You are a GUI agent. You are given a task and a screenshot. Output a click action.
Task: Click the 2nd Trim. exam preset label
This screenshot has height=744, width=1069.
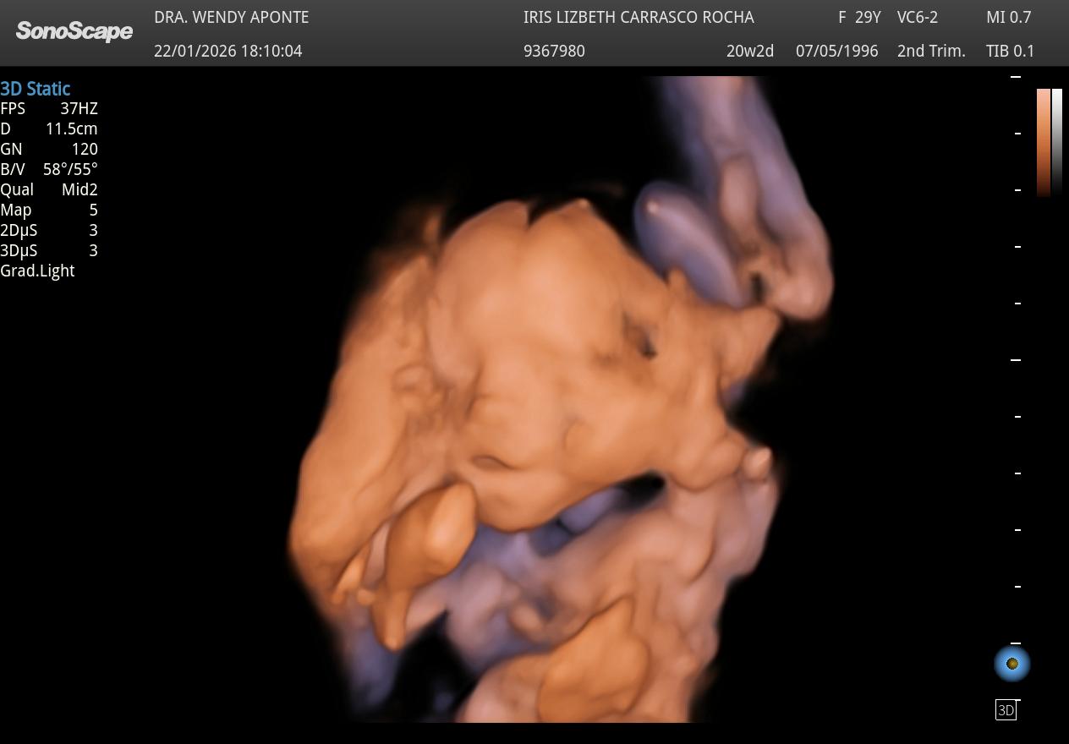click(x=931, y=51)
